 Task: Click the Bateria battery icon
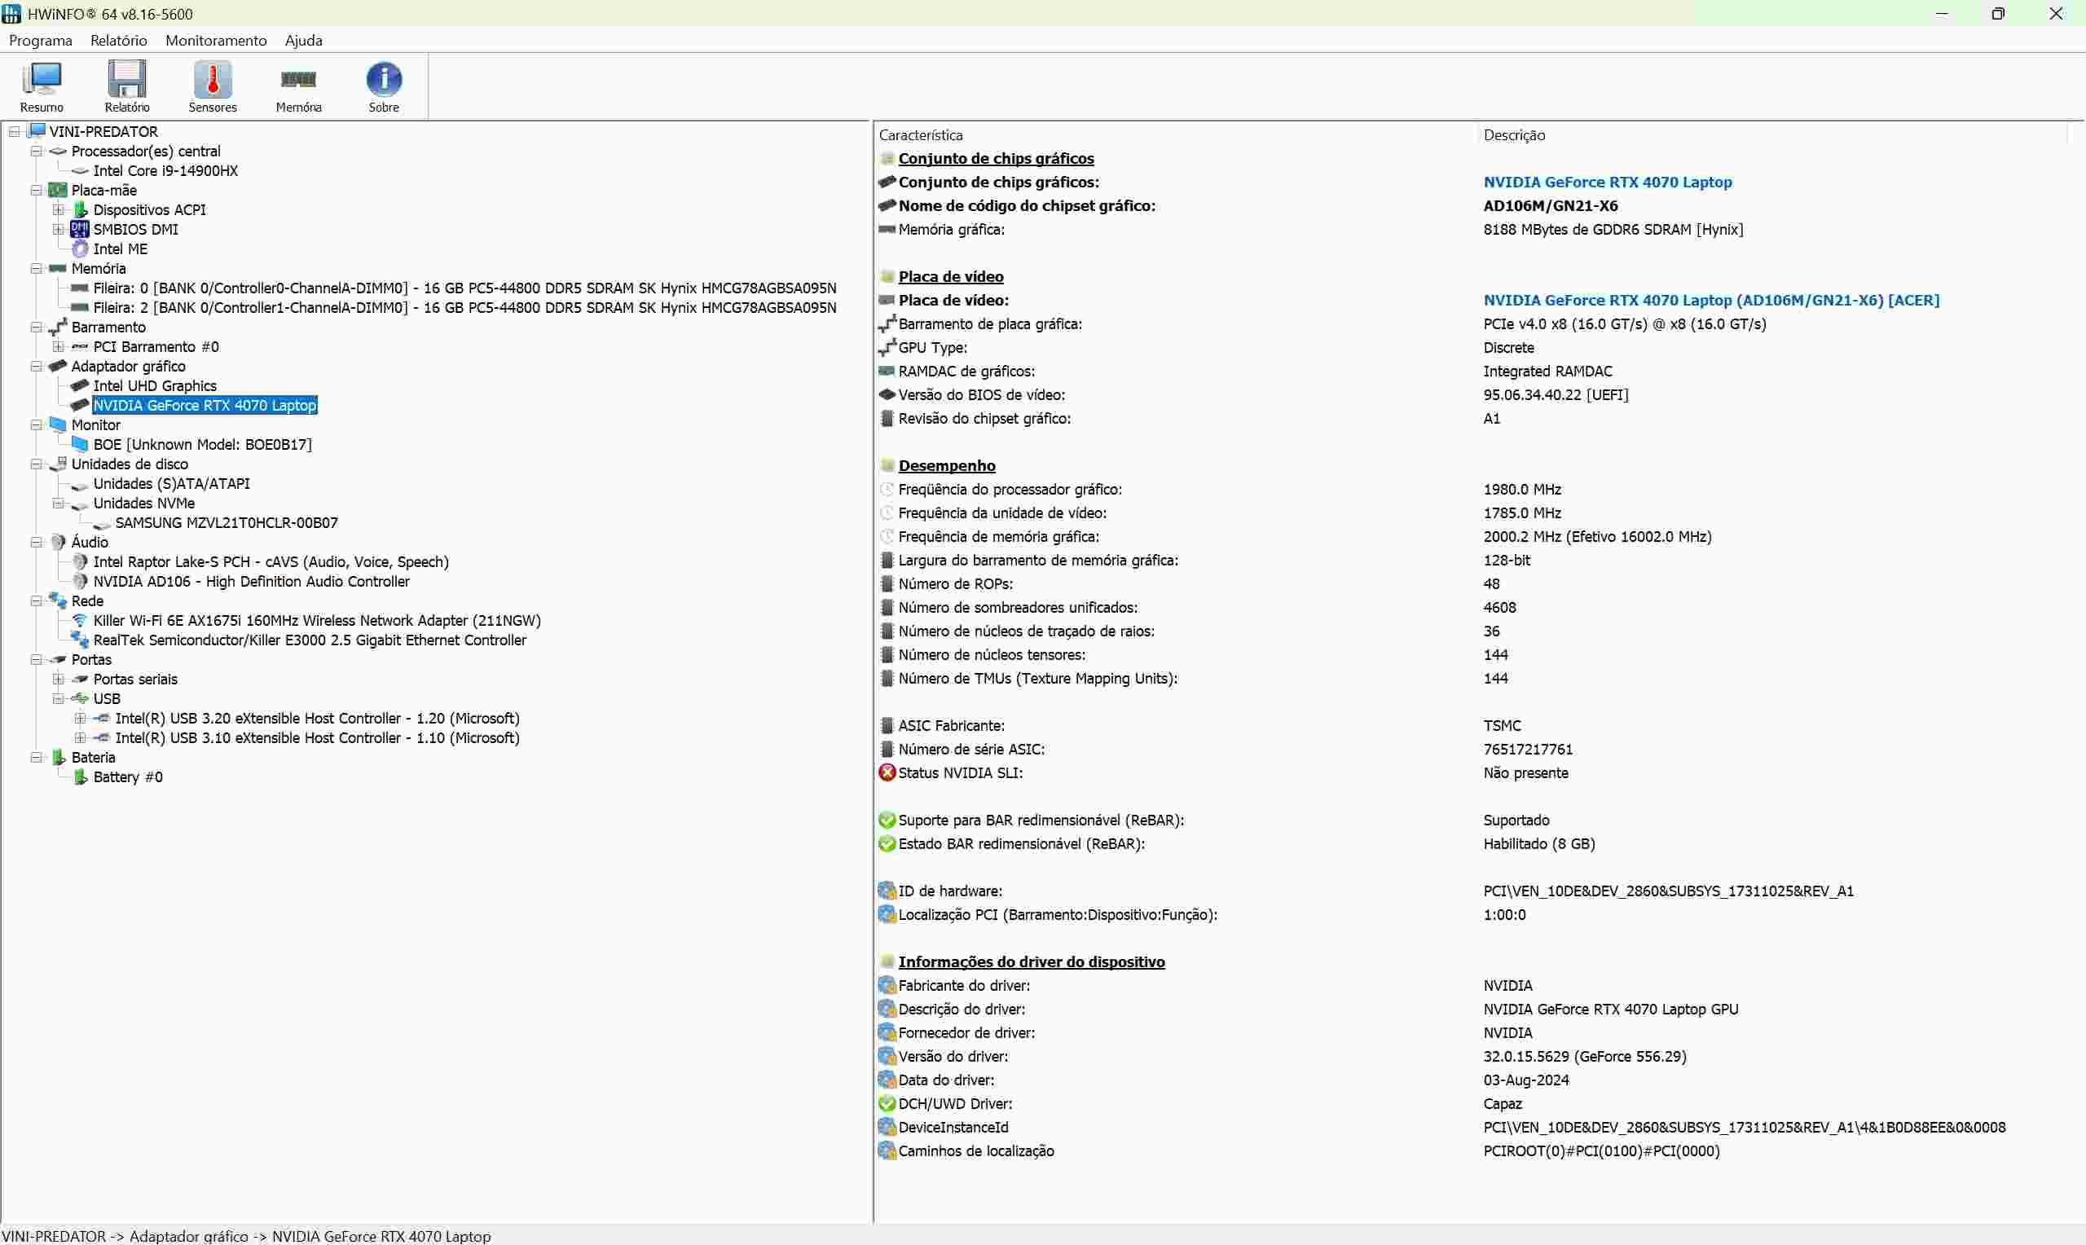click(x=58, y=757)
